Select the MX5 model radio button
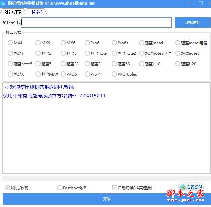The height and width of the screenshot is (207, 211). tap(38, 43)
